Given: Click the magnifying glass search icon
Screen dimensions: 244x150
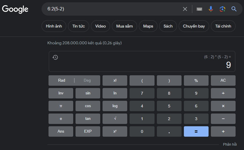Looking at the screenshot, I should pos(234,9).
